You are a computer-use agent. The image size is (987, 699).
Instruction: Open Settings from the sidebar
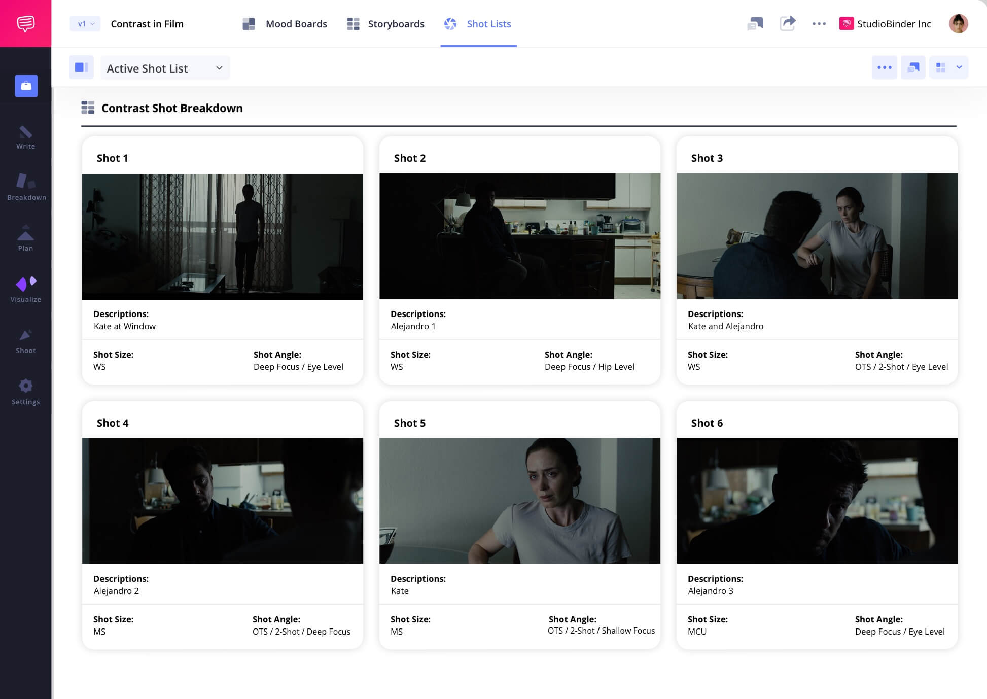click(25, 391)
